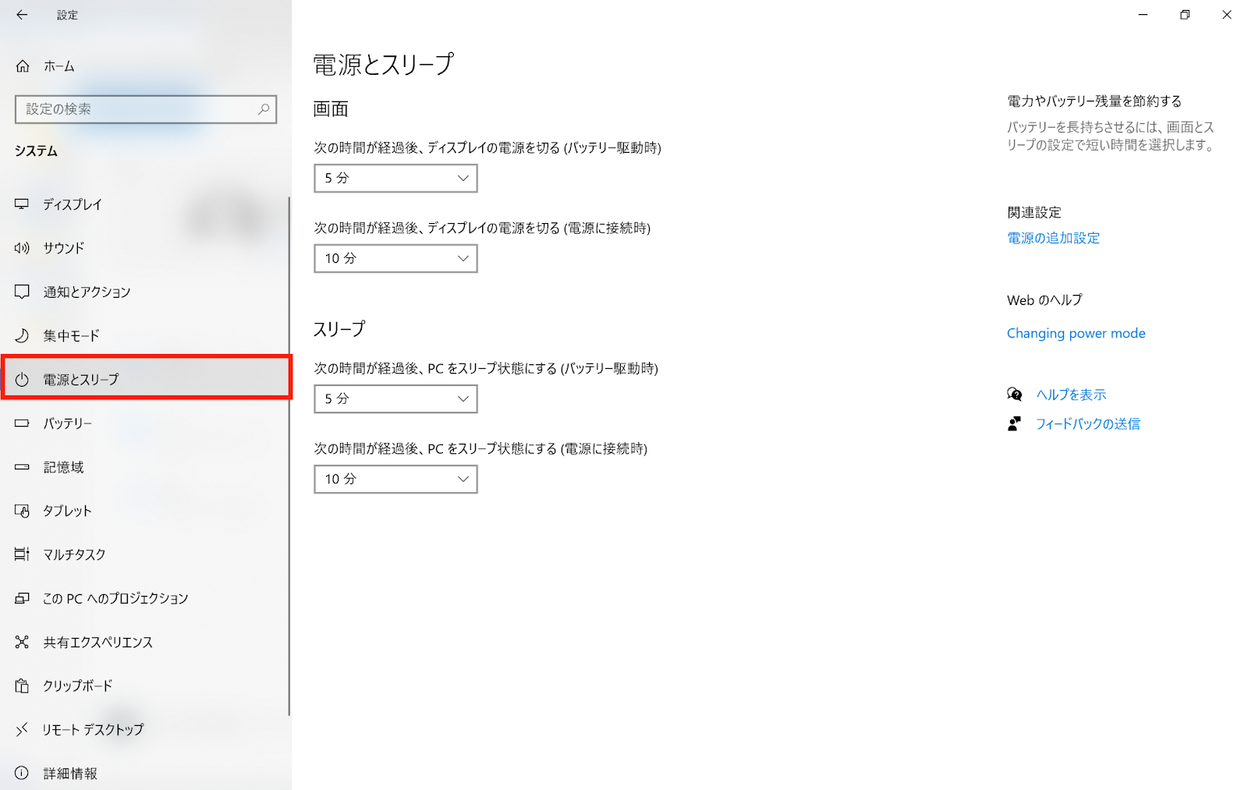The width and height of the screenshot is (1248, 790).
Task: Open the 電源の追加設定 link
Action: (1053, 238)
